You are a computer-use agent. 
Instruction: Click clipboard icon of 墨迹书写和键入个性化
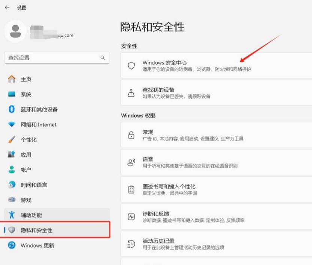click(131, 189)
